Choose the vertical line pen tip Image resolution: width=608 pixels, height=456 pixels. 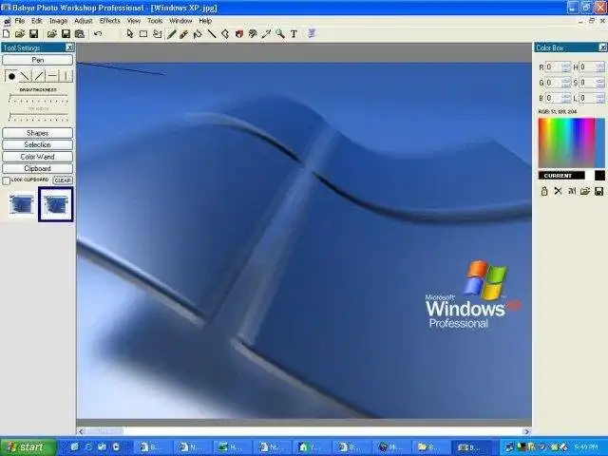66,76
